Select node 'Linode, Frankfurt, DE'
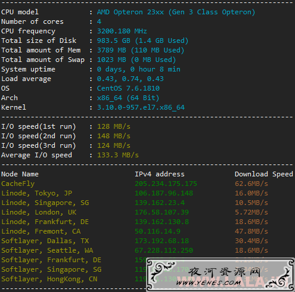The height and width of the screenshot is (292, 295). pos(45,222)
